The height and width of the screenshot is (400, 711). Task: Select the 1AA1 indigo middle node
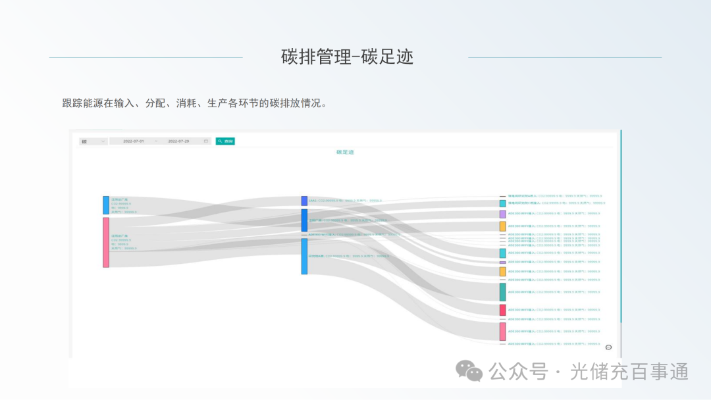click(304, 201)
